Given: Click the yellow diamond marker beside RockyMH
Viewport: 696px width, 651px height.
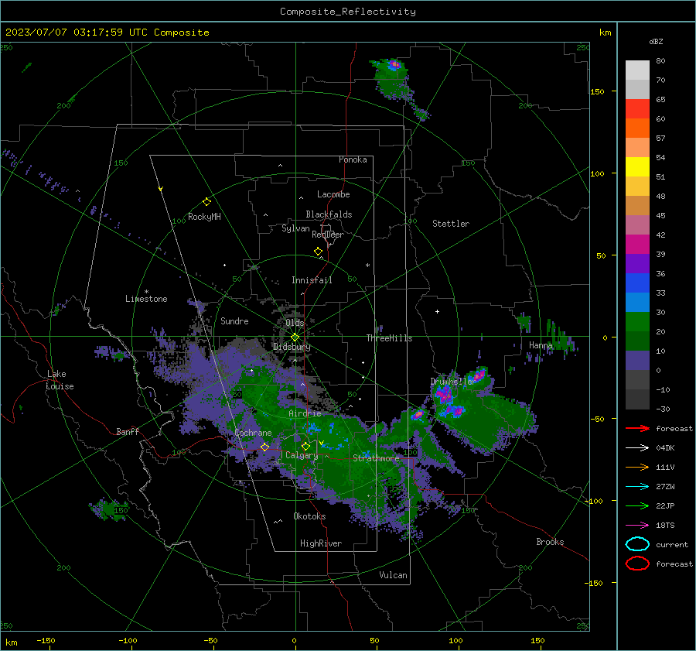Looking at the screenshot, I should click(x=206, y=202).
